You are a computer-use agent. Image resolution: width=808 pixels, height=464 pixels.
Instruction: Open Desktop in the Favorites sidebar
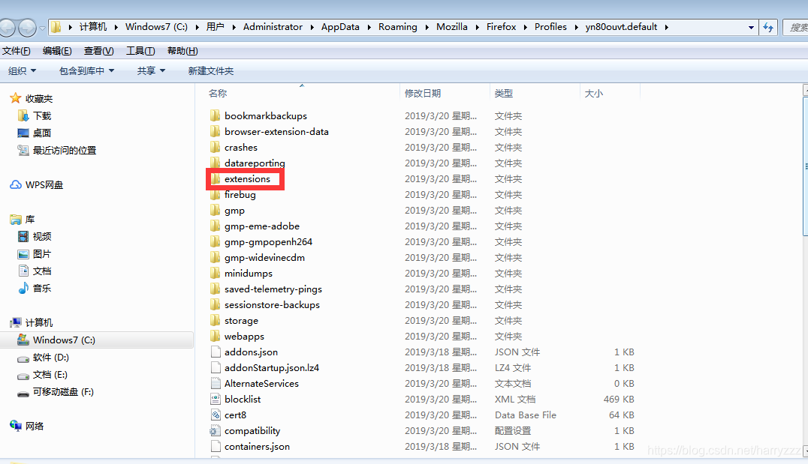click(x=42, y=133)
